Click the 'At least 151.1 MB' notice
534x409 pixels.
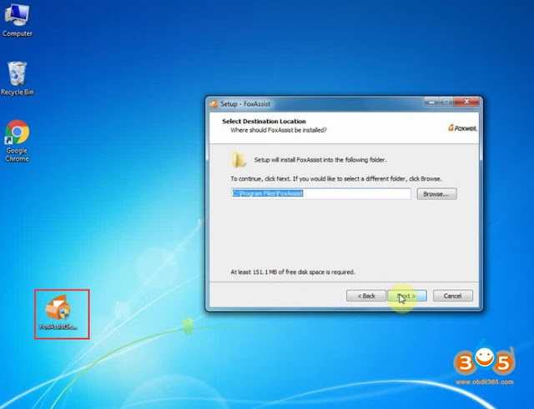[x=293, y=272]
